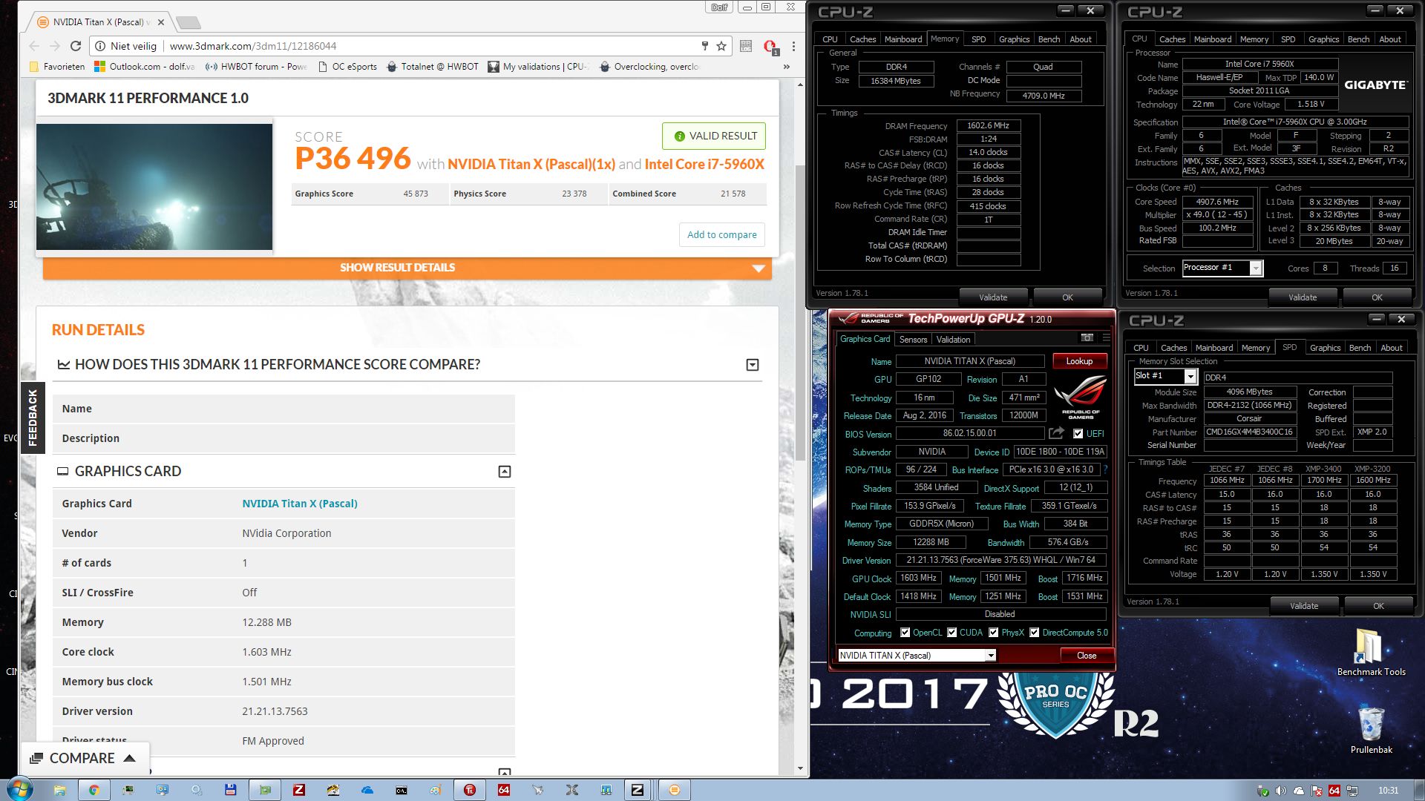Open the vertical FEEDBACK tab
This screenshot has height=801, width=1425.
point(33,418)
